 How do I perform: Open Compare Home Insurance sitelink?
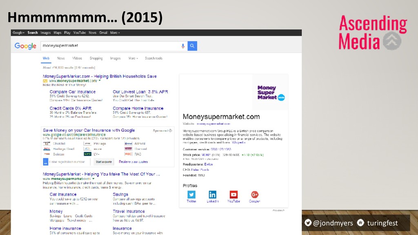[138, 108]
